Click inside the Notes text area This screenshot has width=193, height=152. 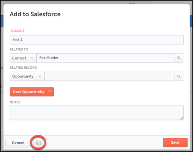tap(97, 113)
